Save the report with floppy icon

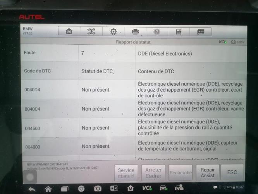(179, 31)
